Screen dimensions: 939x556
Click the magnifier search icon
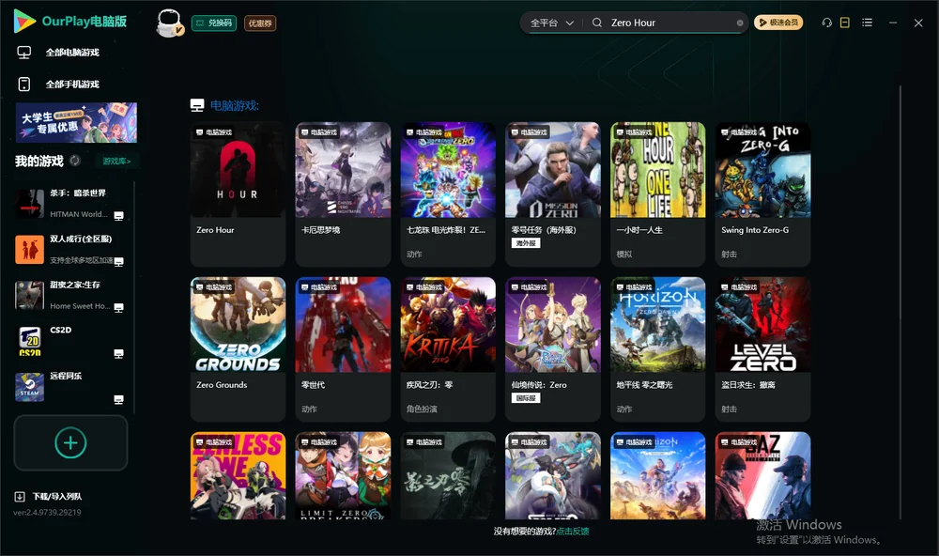coord(597,23)
